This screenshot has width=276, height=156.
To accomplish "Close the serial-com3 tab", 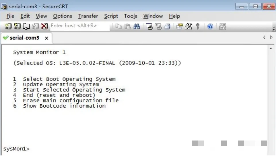I will (46, 38).
